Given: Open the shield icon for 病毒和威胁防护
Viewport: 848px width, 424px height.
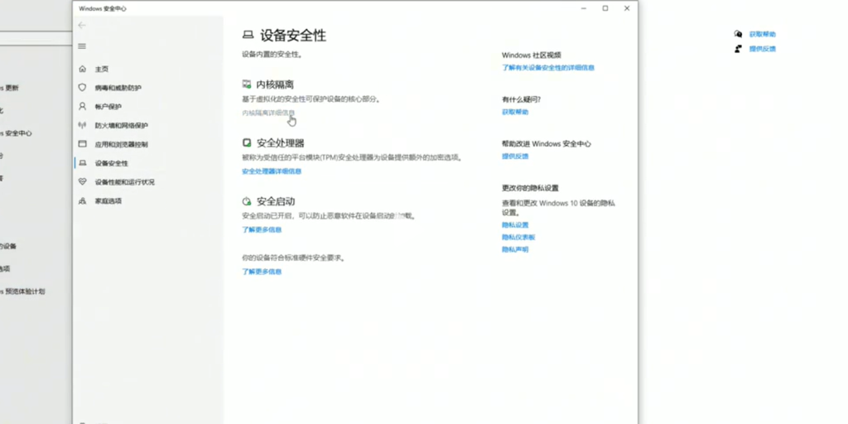Looking at the screenshot, I should (82, 87).
